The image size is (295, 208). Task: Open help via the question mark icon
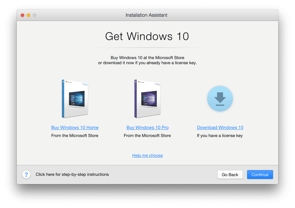pos(26,175)
